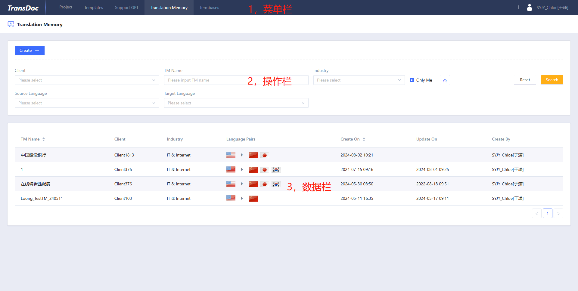The height and width of the screenshot is (291, 578).
Task: Go to the next page arrow
Action: [x=558, y=213]
